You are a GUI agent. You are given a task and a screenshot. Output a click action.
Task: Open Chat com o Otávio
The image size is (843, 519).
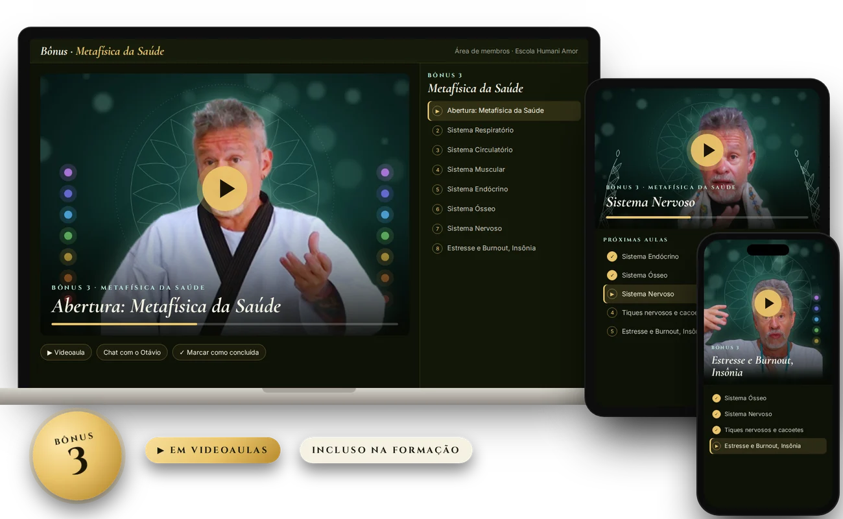tap(132, 352)
